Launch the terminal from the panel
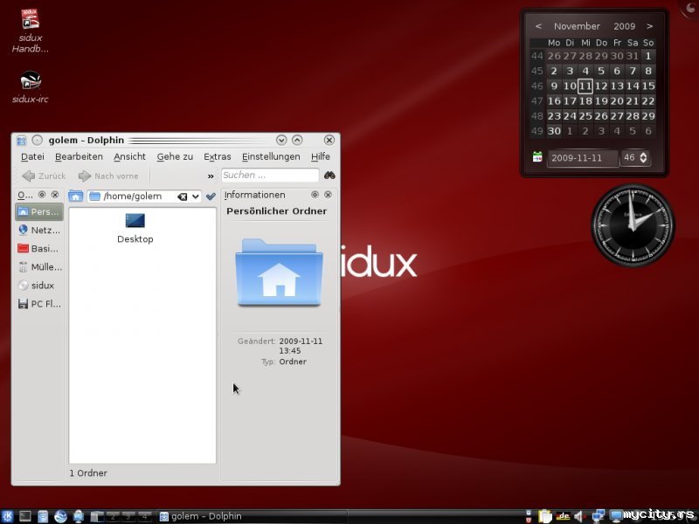The width and height of the screenshot is (699, 524). click(25, 516)
